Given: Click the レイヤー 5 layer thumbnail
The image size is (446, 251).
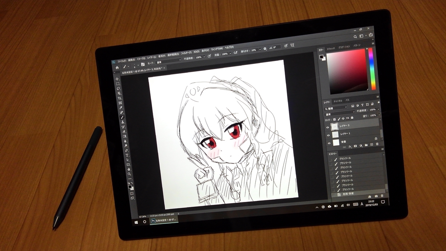Looking at the screenshot, I should click(x=334, y=126).
